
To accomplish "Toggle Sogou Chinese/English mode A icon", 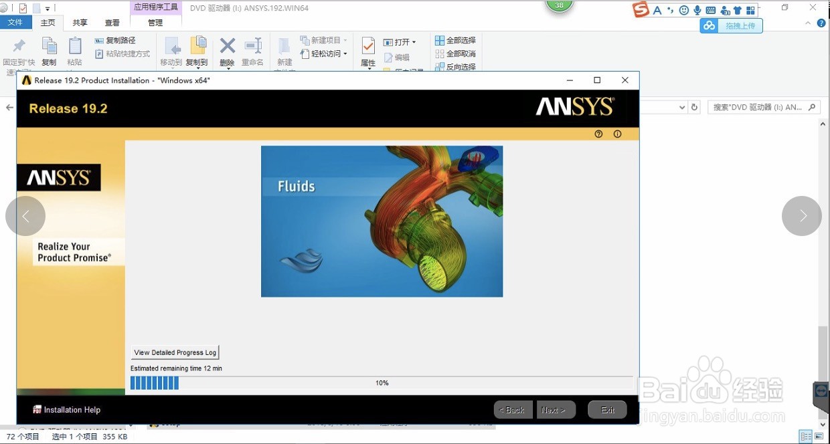I will [657, 10].
